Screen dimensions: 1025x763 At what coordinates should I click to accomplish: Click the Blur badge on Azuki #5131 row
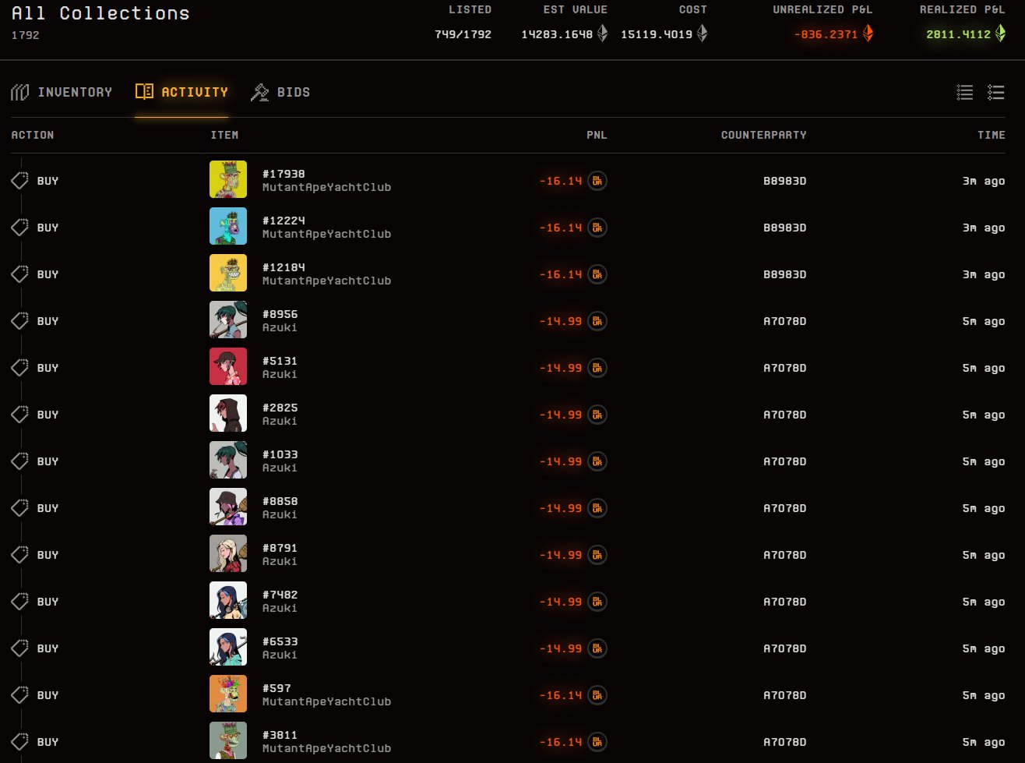pos(597,368)
